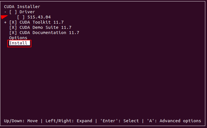Uncheck the CUDA Demo Suite 11.7 checkbox

pyautogui.click(x=13, y=27)
